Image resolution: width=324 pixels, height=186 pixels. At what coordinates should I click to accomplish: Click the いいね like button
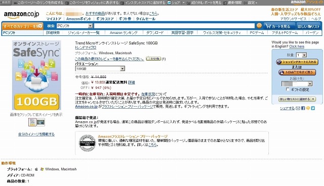point(153,59)
